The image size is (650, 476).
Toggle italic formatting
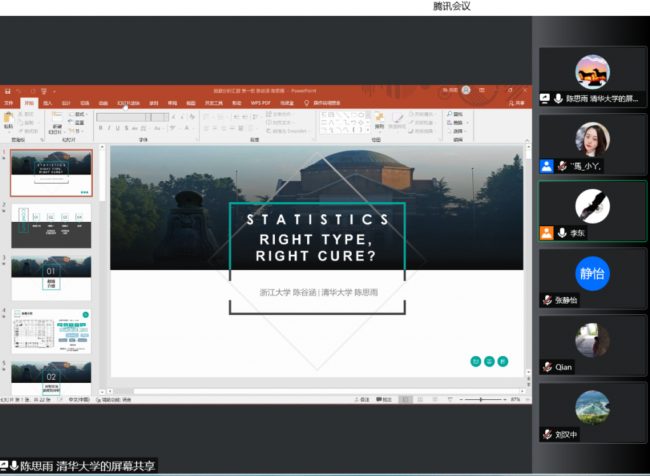pyautogui.click(x=109, y=128)
